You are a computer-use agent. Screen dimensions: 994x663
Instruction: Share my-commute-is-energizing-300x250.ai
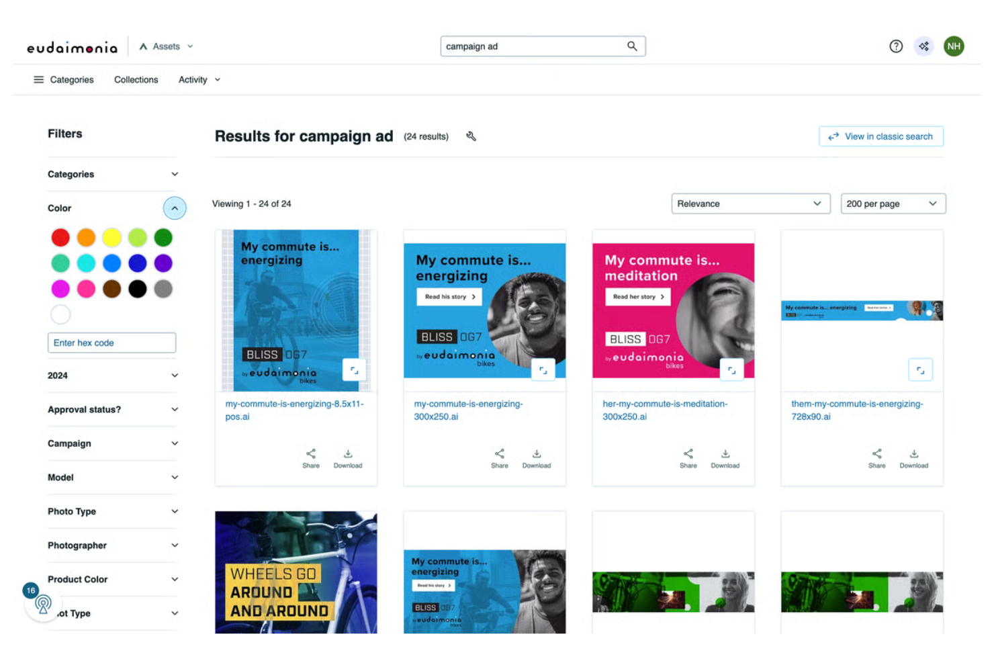(x=500, y=458)
